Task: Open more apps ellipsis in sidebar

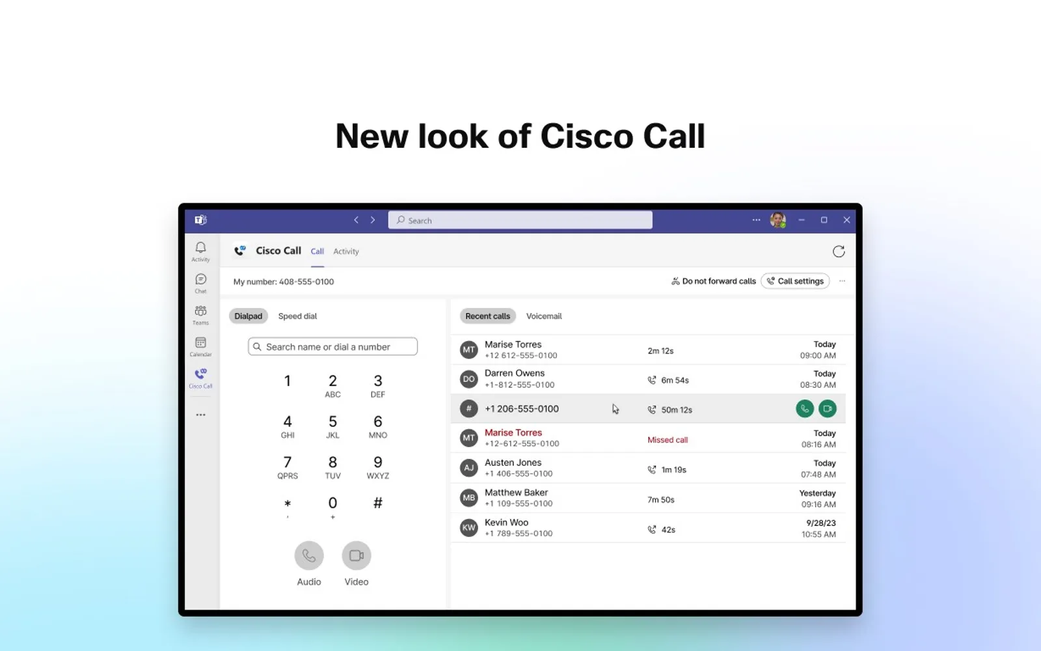Action: 200,415
